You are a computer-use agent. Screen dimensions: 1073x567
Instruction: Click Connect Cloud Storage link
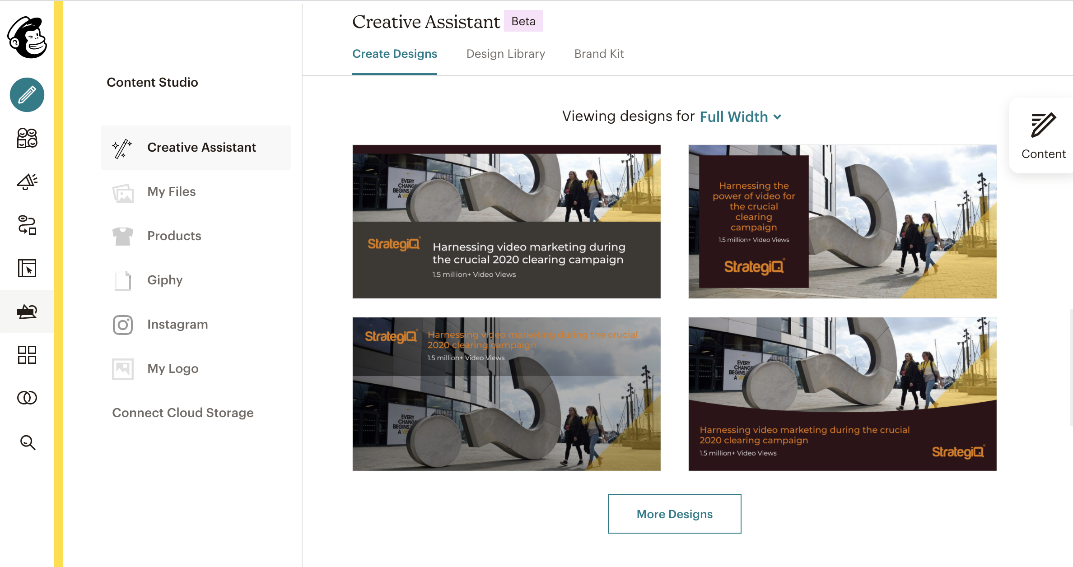tap(183, 413)
